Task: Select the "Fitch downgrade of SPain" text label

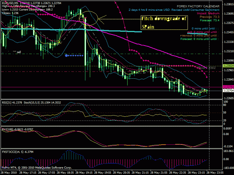Action: (x=164, y=23)
